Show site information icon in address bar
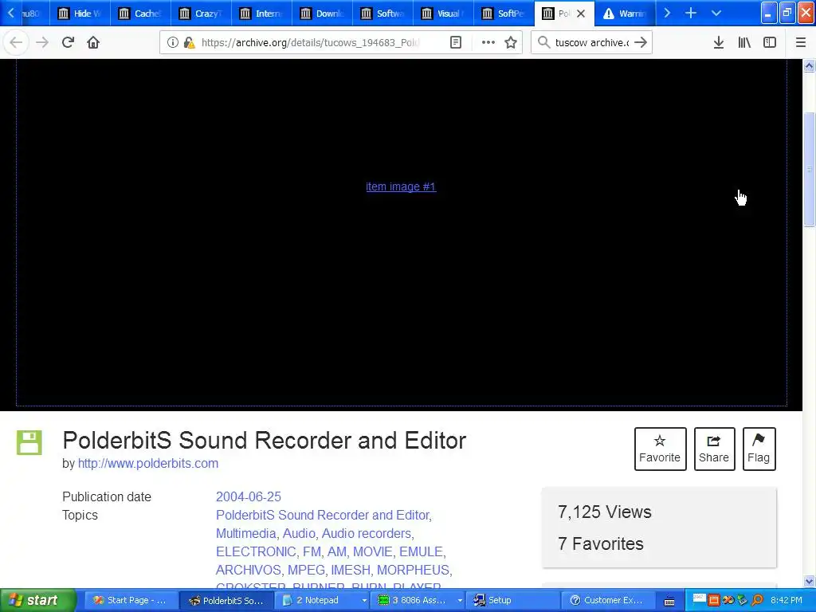 coord(173,43)
